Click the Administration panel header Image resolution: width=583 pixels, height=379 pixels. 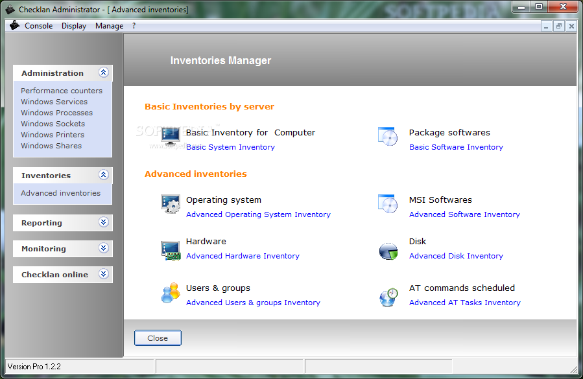coord(62,73)
